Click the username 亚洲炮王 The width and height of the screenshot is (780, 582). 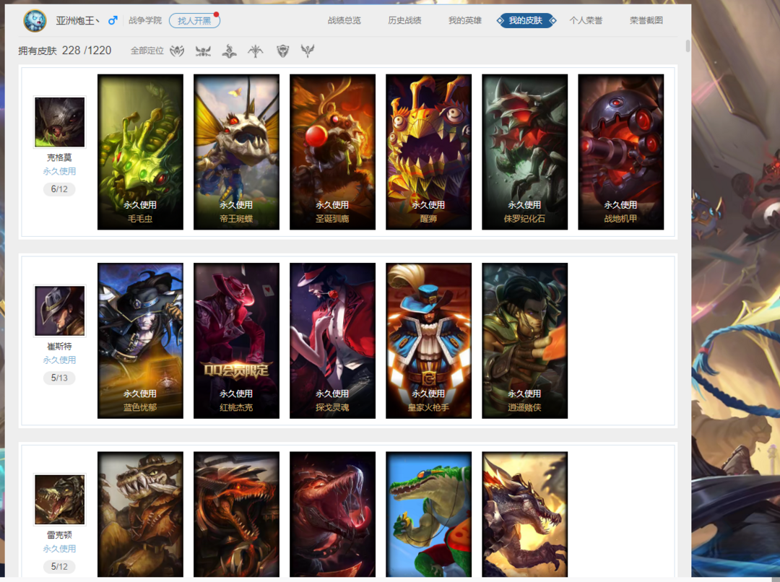pos(77,20)
